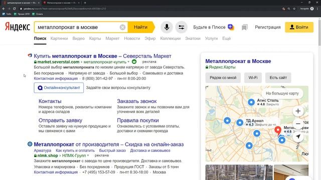
Task: Click the Yandex logo
Action: [18, 26]
